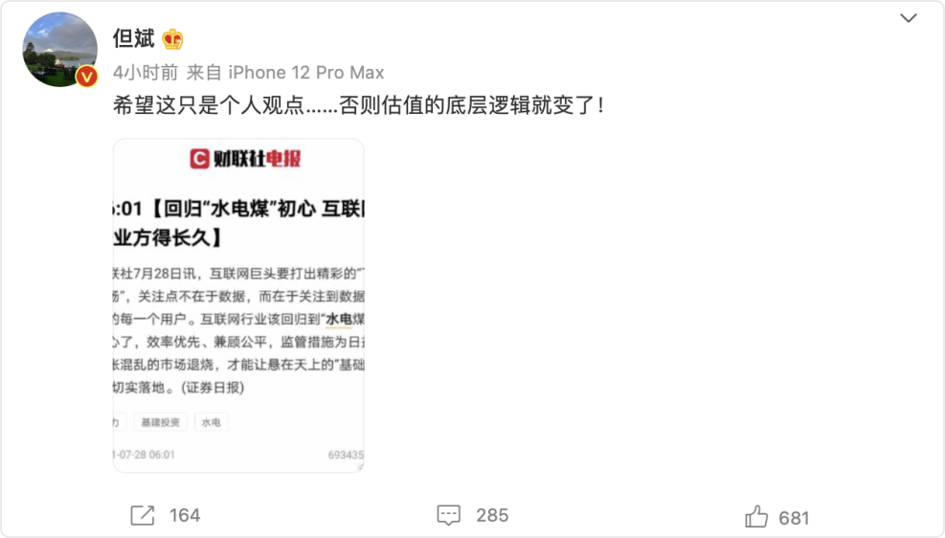Open 但斌's profile avatar
The image size is (945, 538).
coord(59,50)
